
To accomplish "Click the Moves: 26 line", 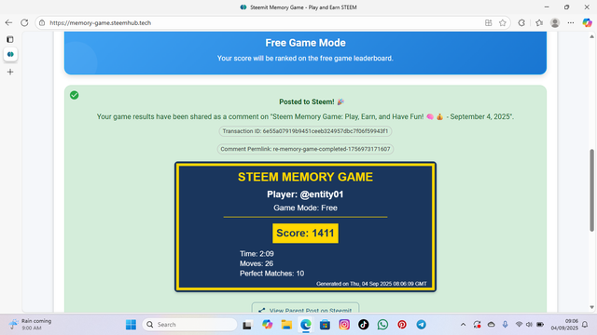I will (x=257, y=263).
